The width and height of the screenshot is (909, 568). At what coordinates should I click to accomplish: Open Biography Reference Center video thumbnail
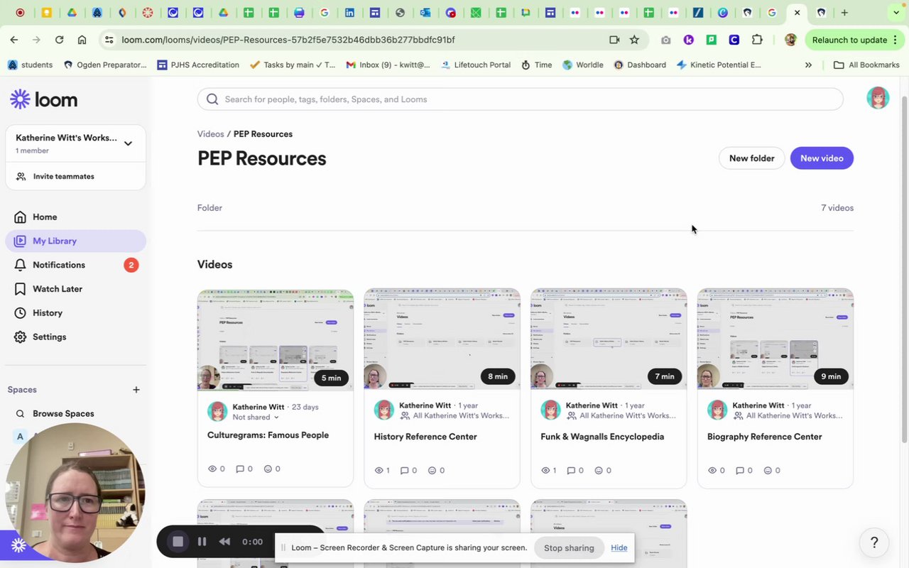click(775, 339)
